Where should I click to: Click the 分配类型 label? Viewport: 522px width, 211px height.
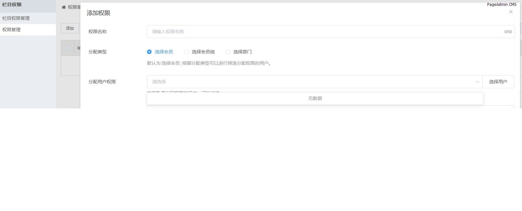pyautogui.click(x=98, y=52)
